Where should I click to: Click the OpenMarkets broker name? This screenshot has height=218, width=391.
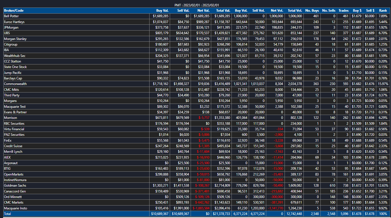[14, 174]
